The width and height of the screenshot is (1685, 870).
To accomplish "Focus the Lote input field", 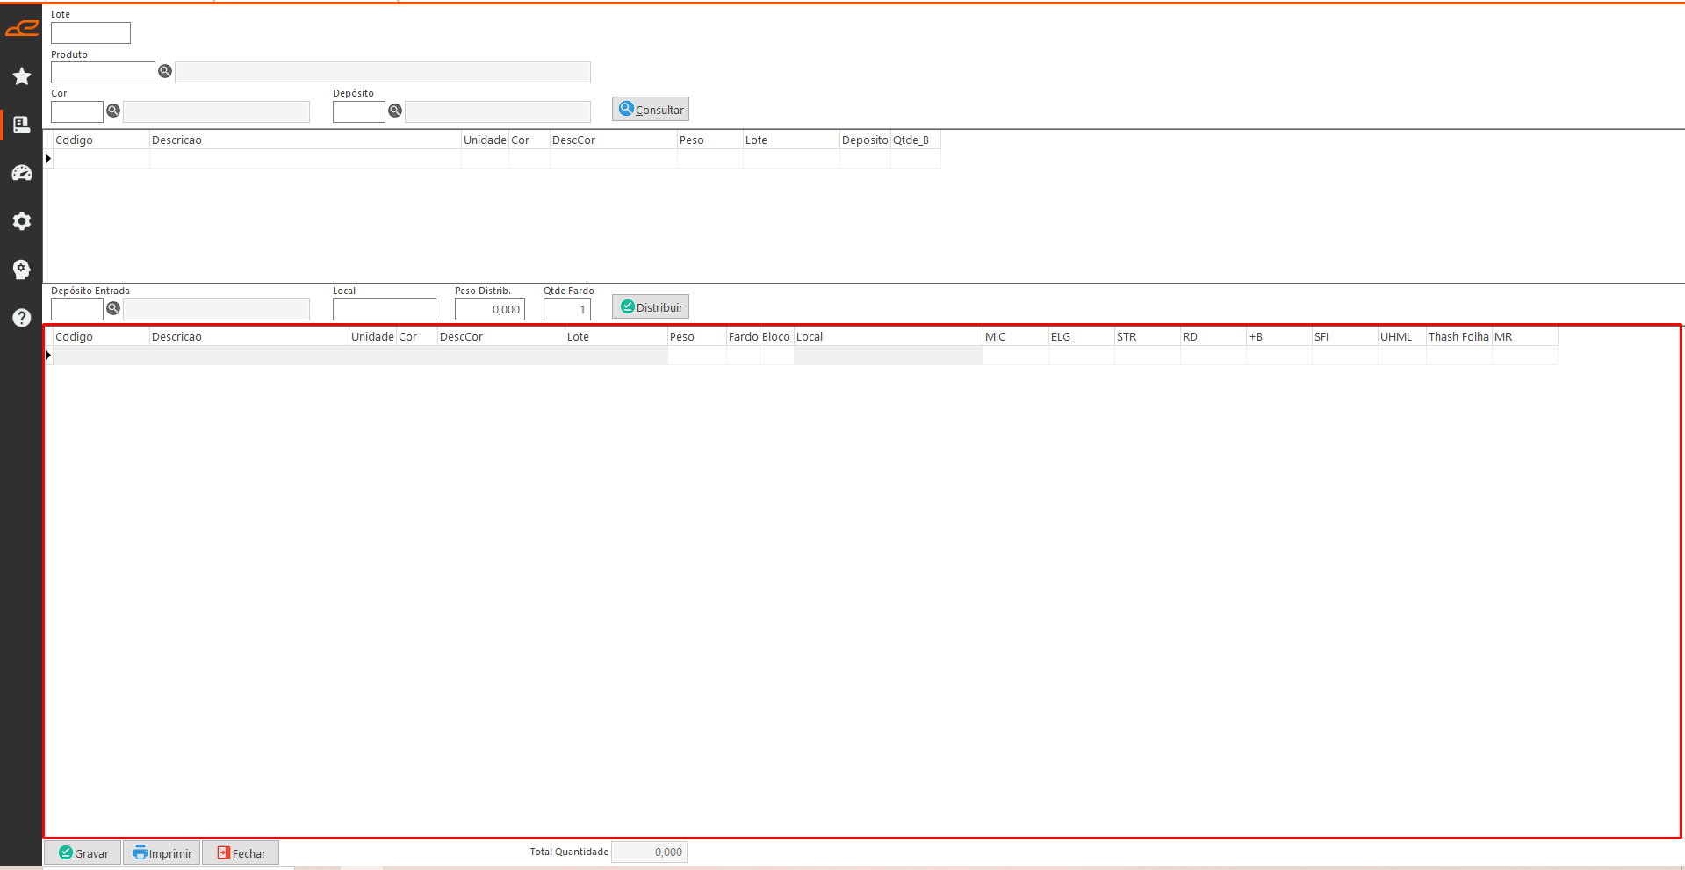I will 90,33.
